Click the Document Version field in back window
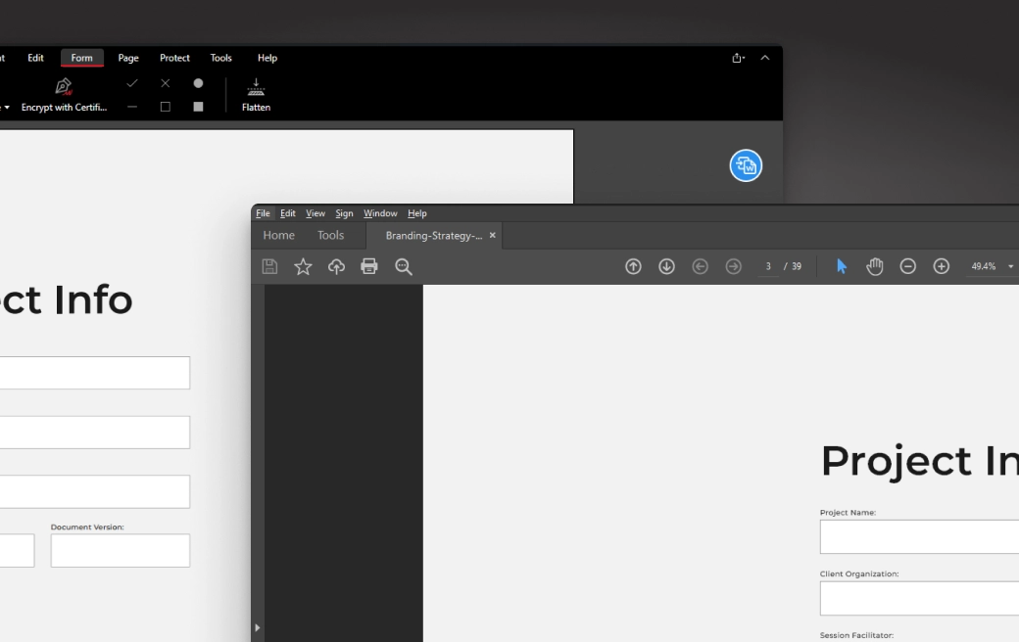This screenshot has height=642, width=1019. point(121,550)
